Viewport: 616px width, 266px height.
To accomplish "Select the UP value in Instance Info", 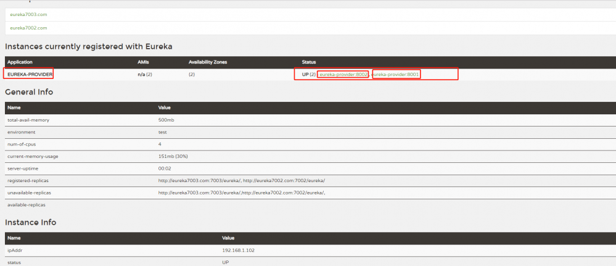I will [x=226, y=262].
